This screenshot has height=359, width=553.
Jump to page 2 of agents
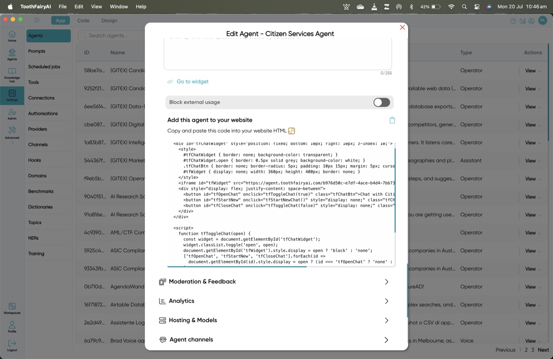click(x=526, y=350)
